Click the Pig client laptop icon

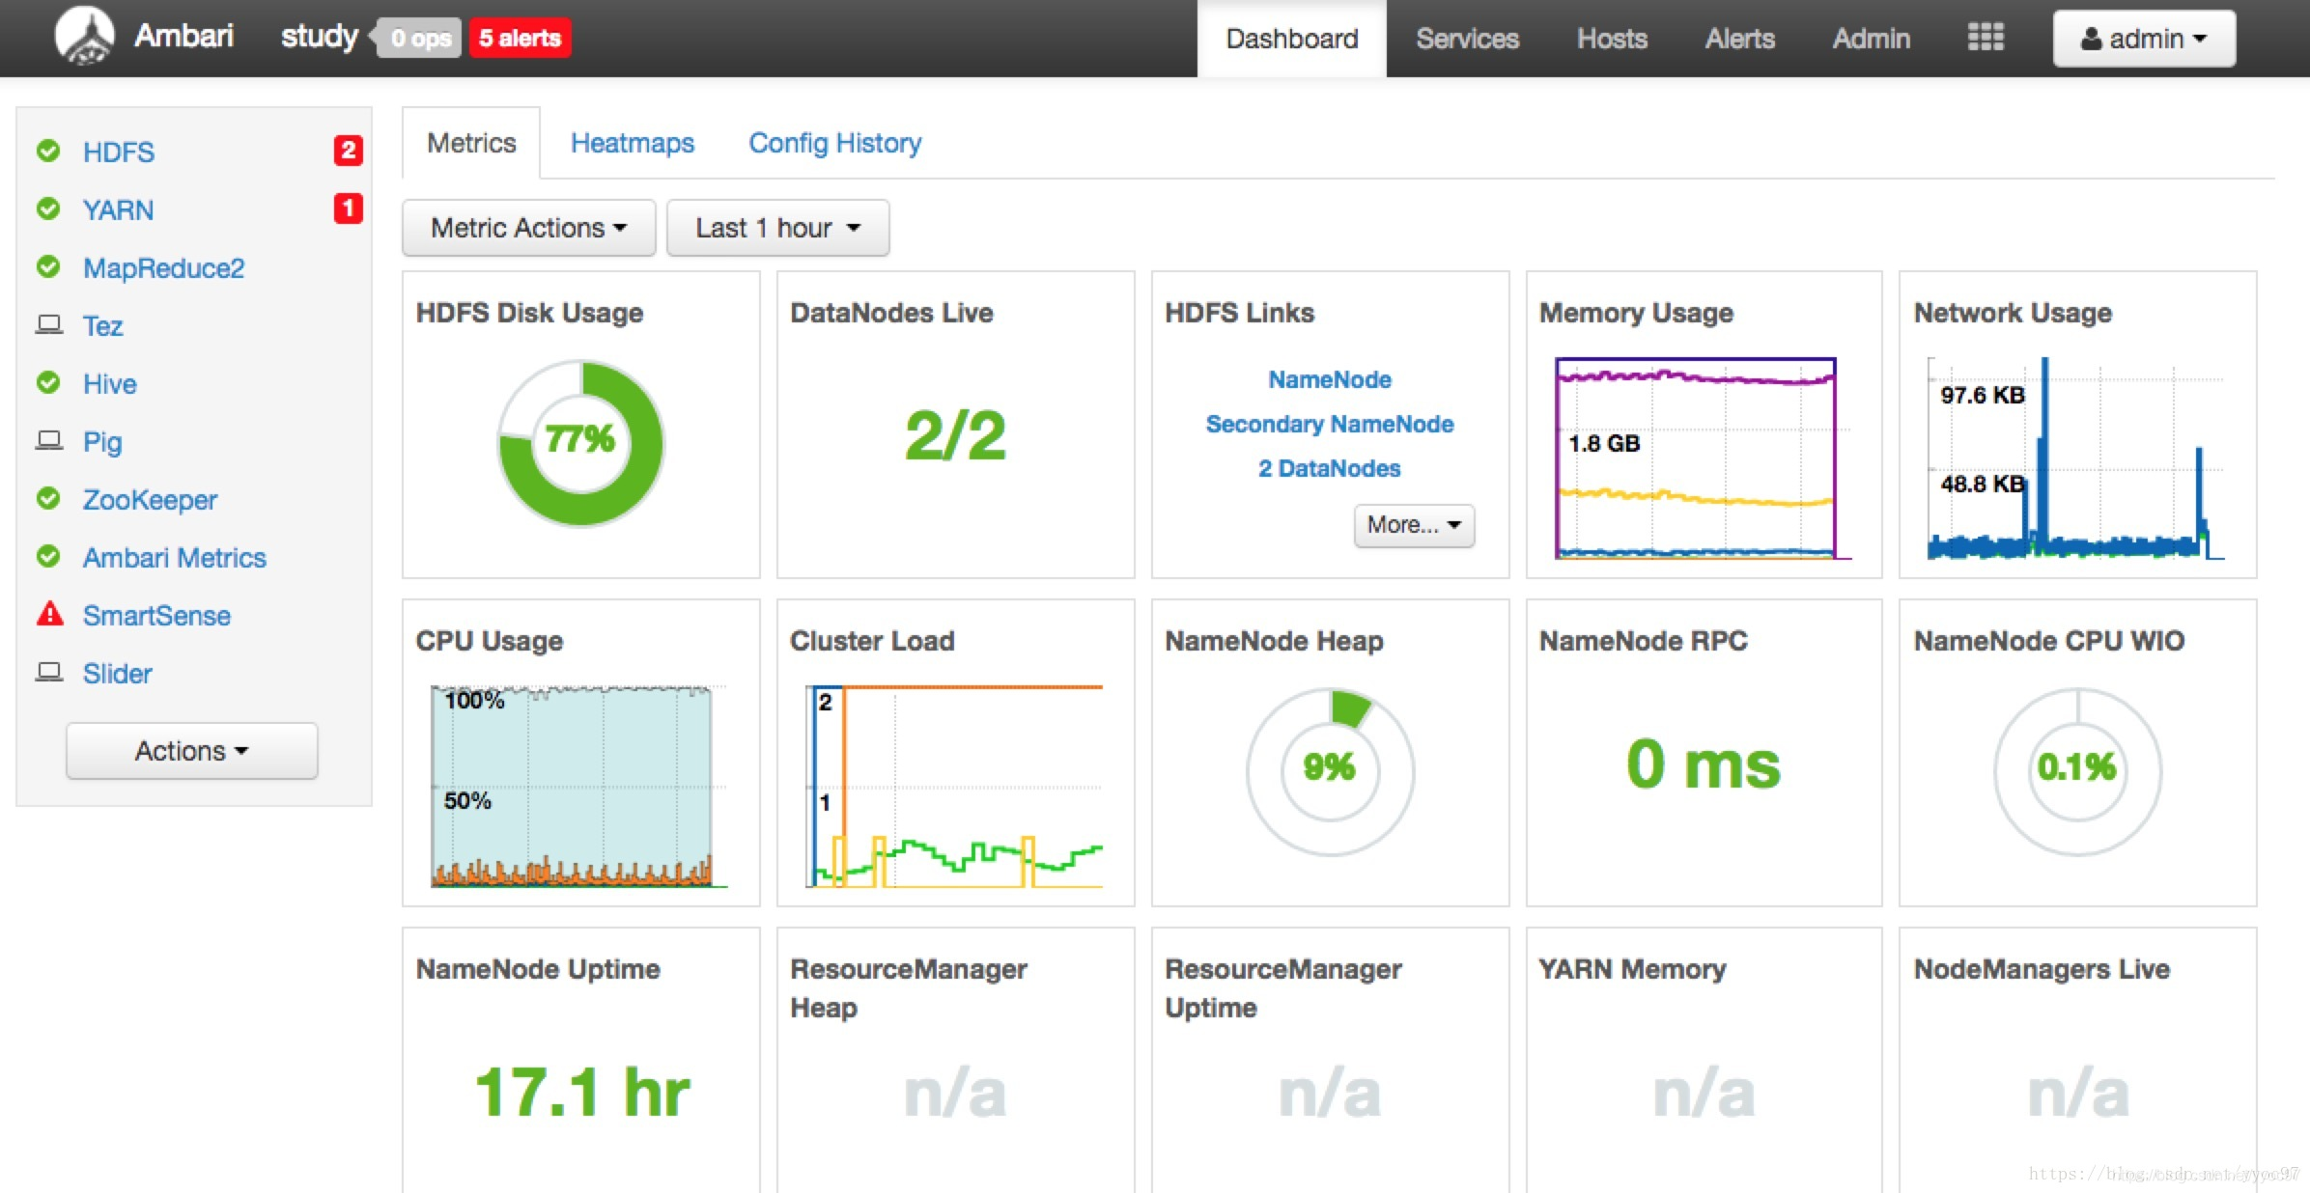[49, 440]
